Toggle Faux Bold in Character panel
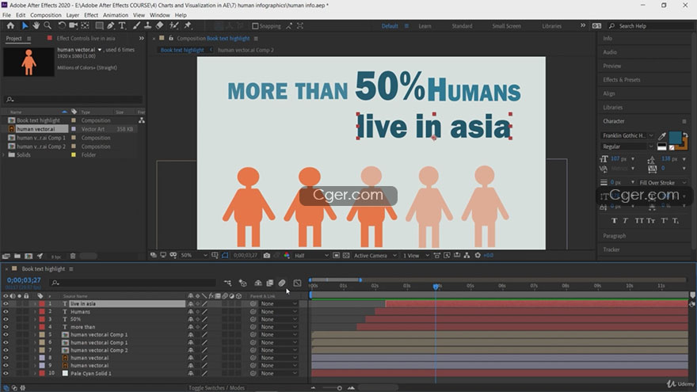697x392 pixels. tap(615, 220)
